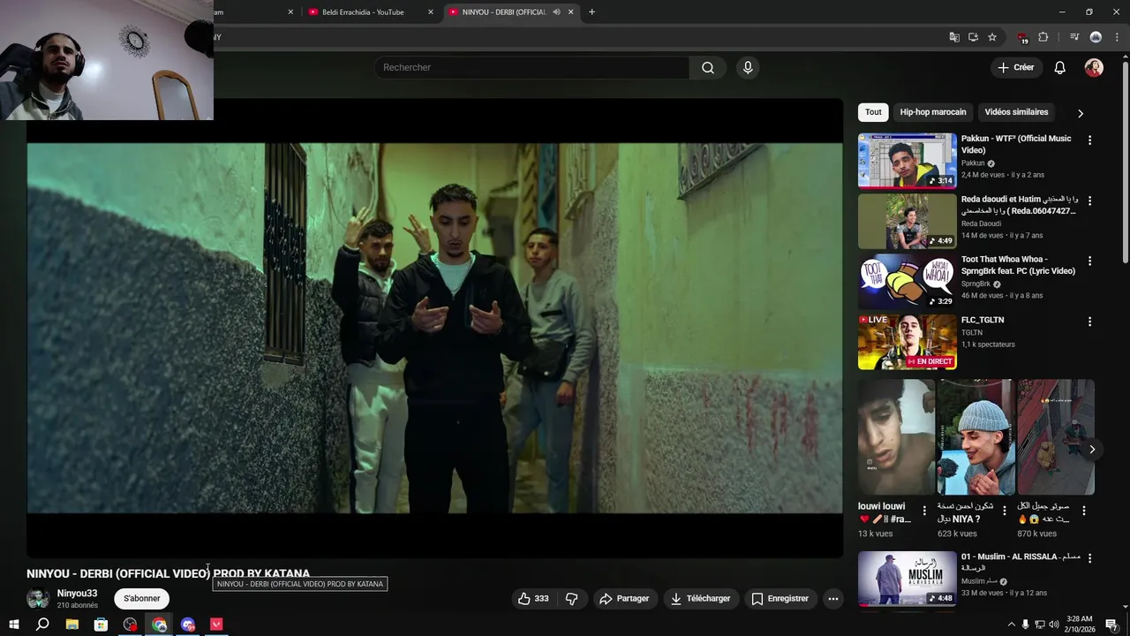Viewport: 1130px width, 636px height.
Task: Open Toot That Whoa Whoa video thumbnail
Action: (x=907, y=281)
